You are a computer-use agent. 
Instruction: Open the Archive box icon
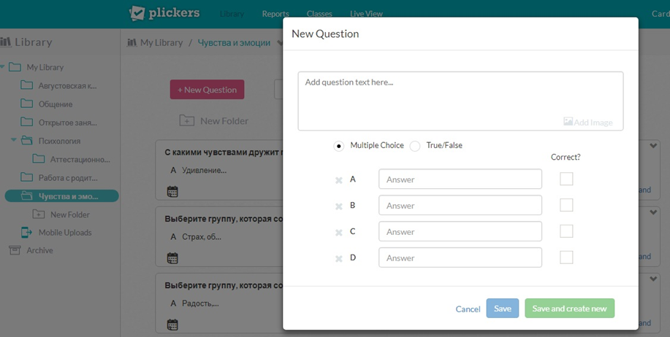pyautogui.click(x=15, y=250)
